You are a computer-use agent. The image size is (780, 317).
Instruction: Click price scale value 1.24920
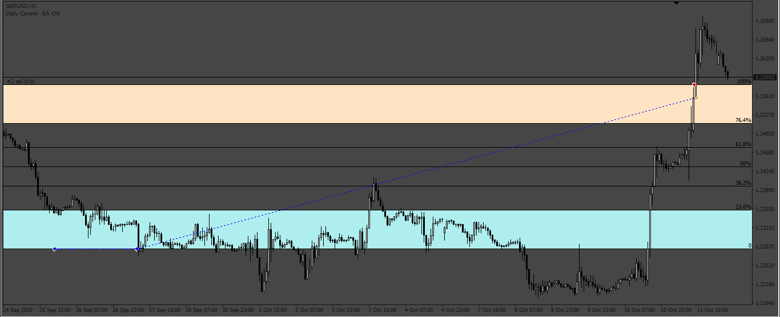point(765,134)
